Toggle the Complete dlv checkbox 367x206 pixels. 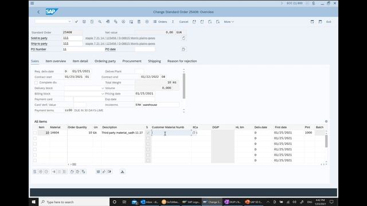(x=36, y=82)
